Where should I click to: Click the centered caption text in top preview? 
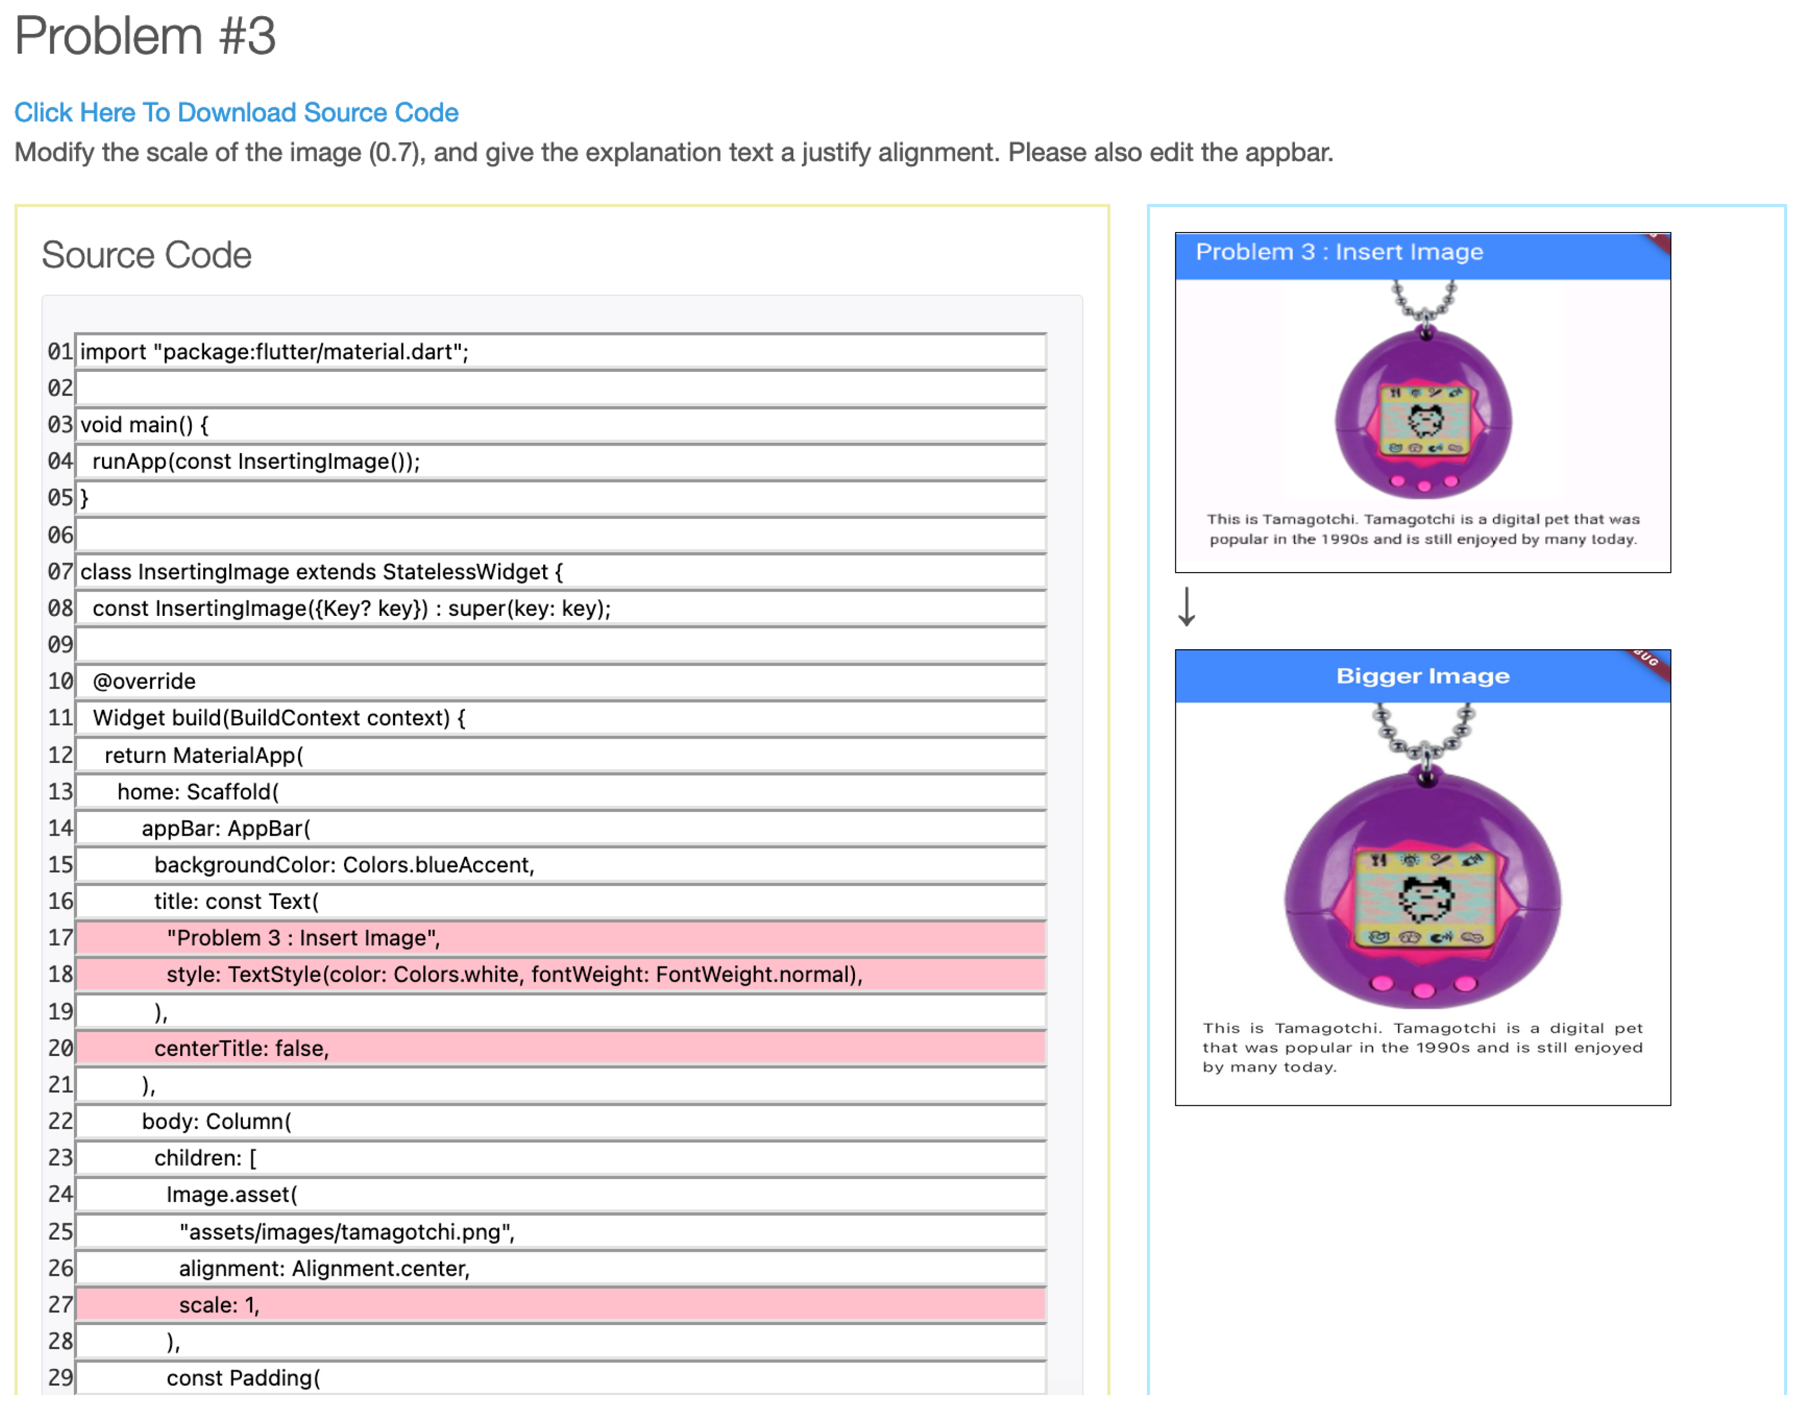[1424, 529]
